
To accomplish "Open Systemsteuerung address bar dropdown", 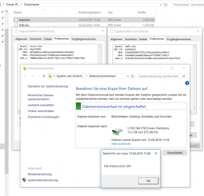I will point(128,76).
